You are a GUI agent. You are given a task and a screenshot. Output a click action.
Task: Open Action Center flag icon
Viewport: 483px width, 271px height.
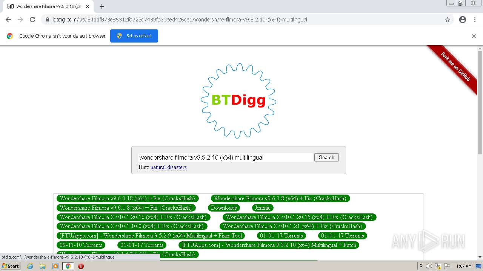click(447, 266)
